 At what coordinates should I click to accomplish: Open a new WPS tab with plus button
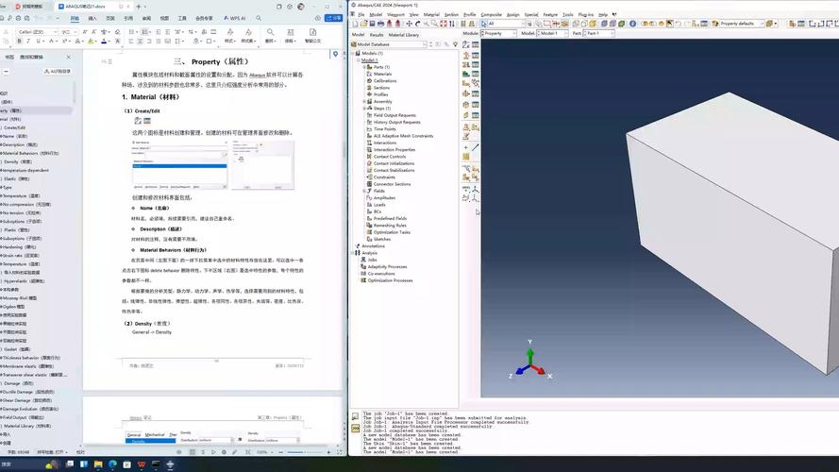pyautogui.click(x=139, y=7)
